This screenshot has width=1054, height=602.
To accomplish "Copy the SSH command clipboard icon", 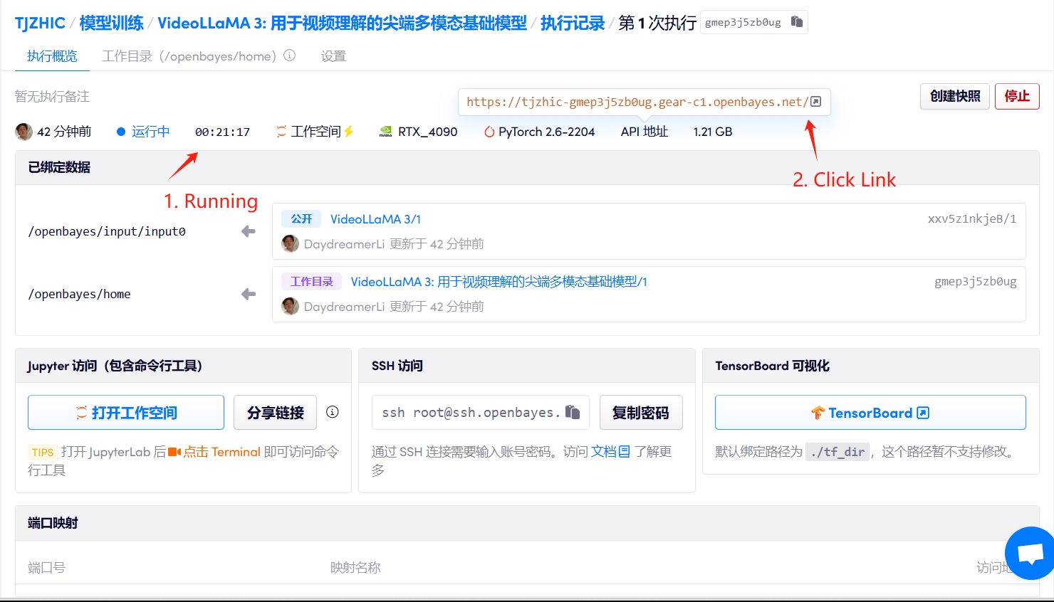I will click(573, 412).
